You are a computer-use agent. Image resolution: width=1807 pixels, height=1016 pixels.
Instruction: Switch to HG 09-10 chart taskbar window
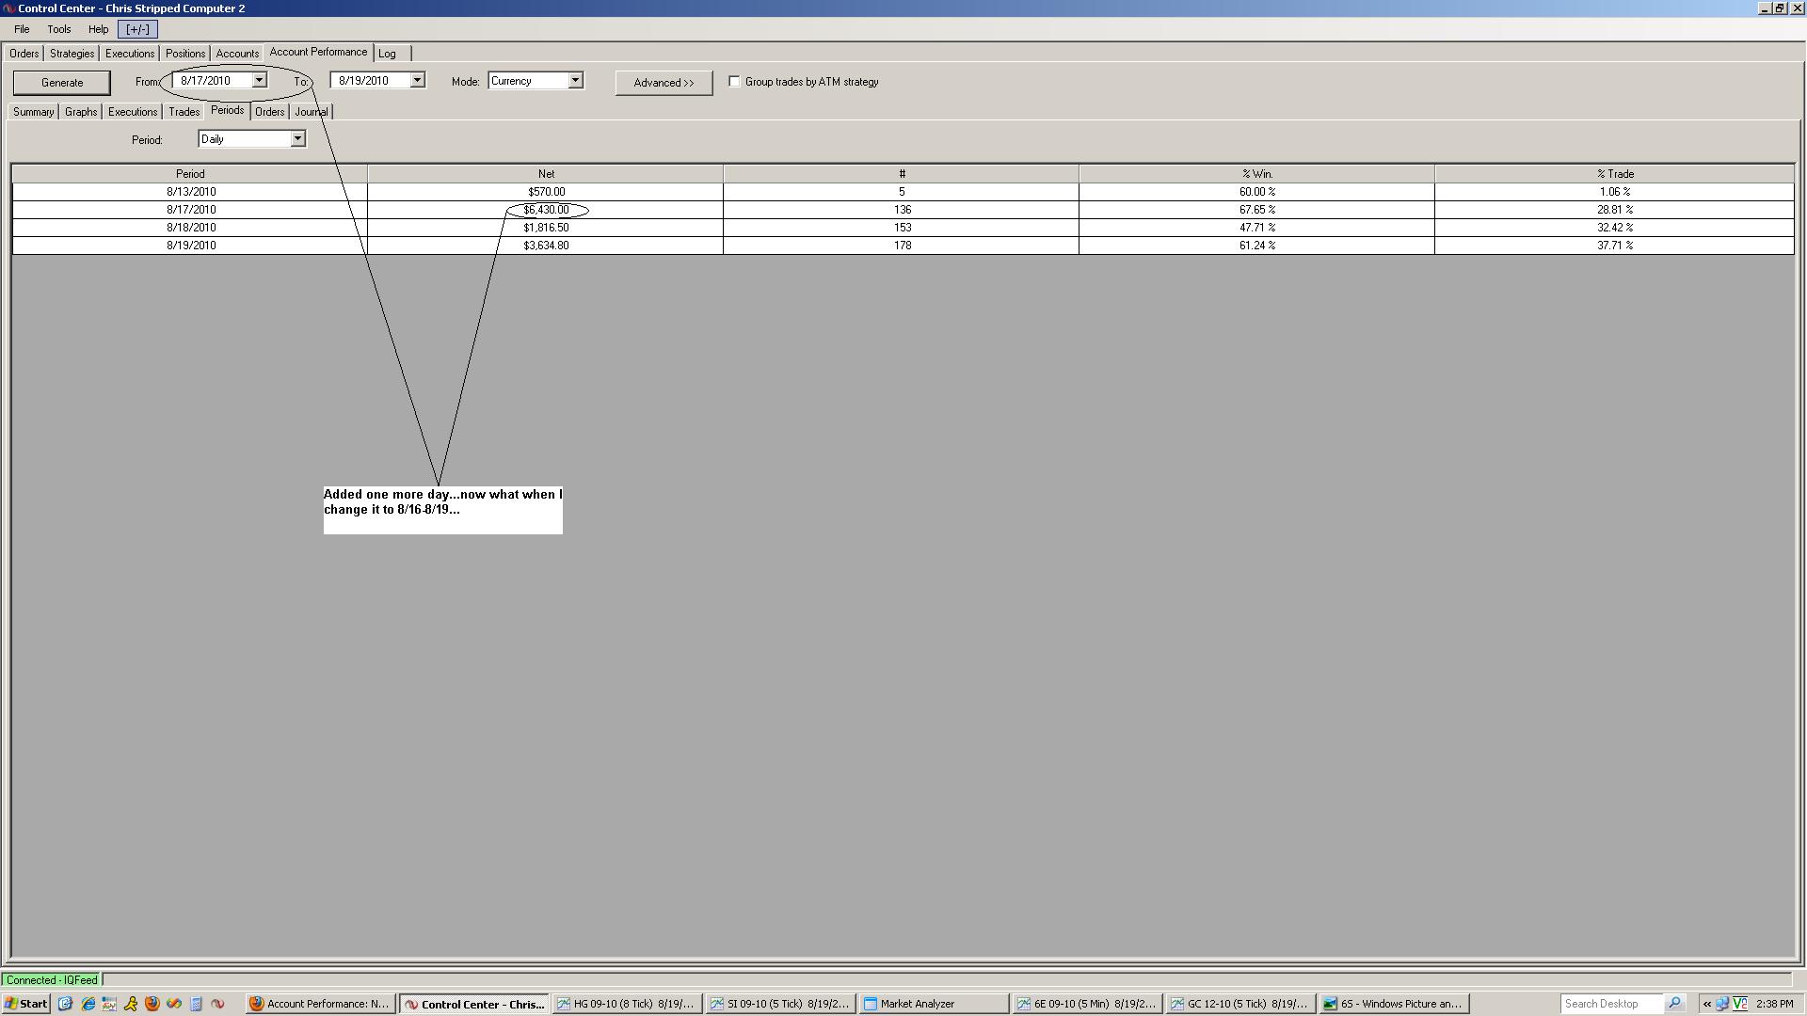click(627, 1004)
